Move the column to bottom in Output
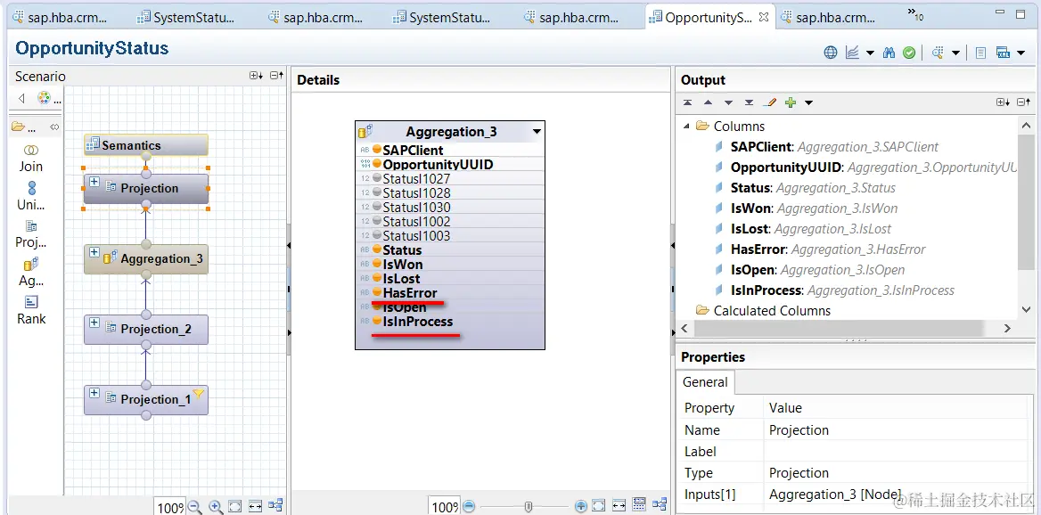Viewport: 1041px width, 515px height. pos(749,102)
